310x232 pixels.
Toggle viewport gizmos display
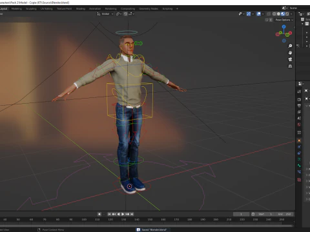[249, 14]
